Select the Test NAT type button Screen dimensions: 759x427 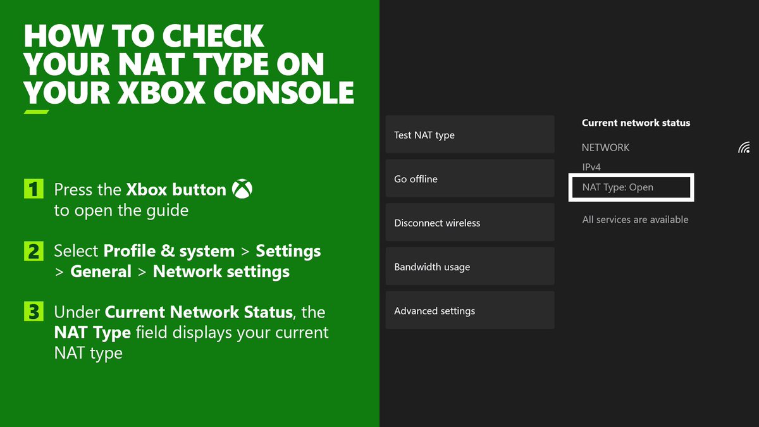[x=470, y=134]
